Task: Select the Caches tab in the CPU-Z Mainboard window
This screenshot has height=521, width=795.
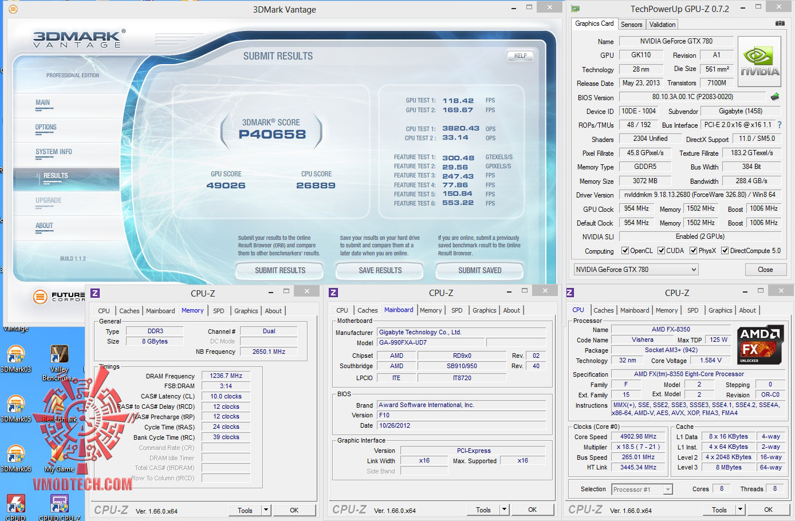Action: pyautogui.click(x=367, y=310)
